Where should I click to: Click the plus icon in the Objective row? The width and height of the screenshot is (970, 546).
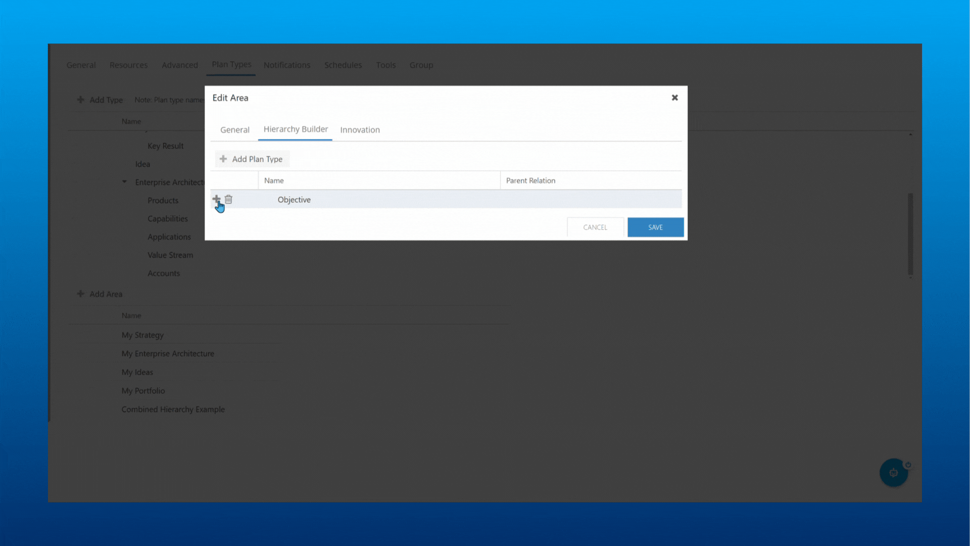[216, 199]
